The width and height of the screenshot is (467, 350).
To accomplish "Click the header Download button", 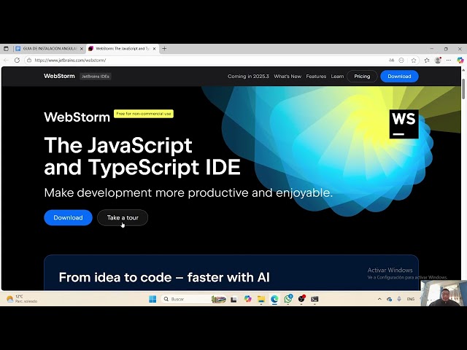I will (399, 76).
